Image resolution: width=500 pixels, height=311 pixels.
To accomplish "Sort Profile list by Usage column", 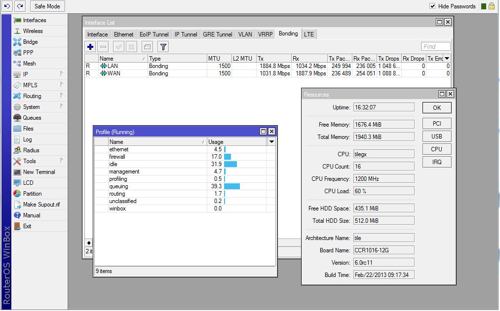I will coord(236,141).
